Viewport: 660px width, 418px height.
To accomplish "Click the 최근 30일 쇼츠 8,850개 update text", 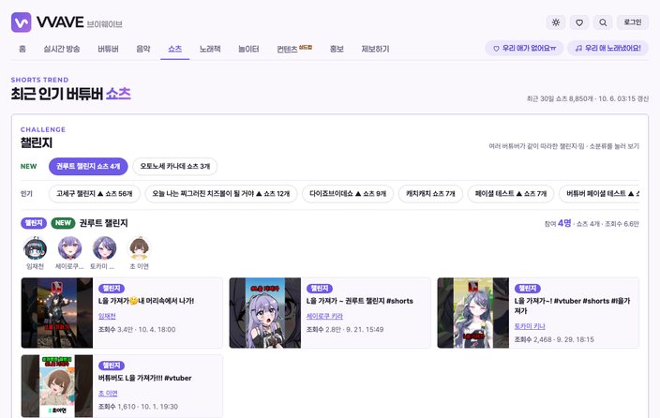I will 588,98.
